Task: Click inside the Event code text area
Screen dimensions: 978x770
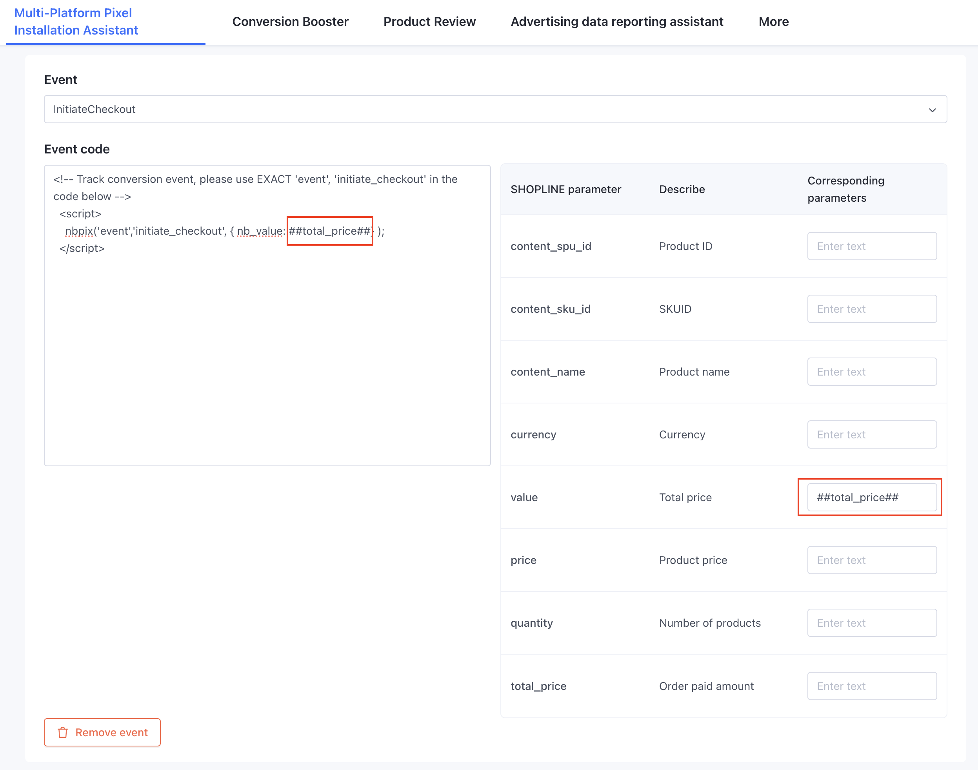Action: (267, 361)
